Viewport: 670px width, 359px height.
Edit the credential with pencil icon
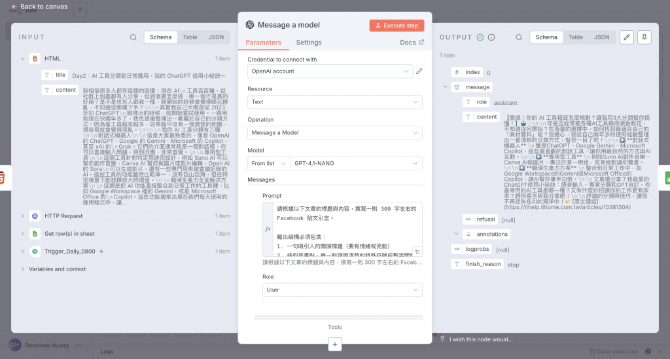tap(419, 71)
